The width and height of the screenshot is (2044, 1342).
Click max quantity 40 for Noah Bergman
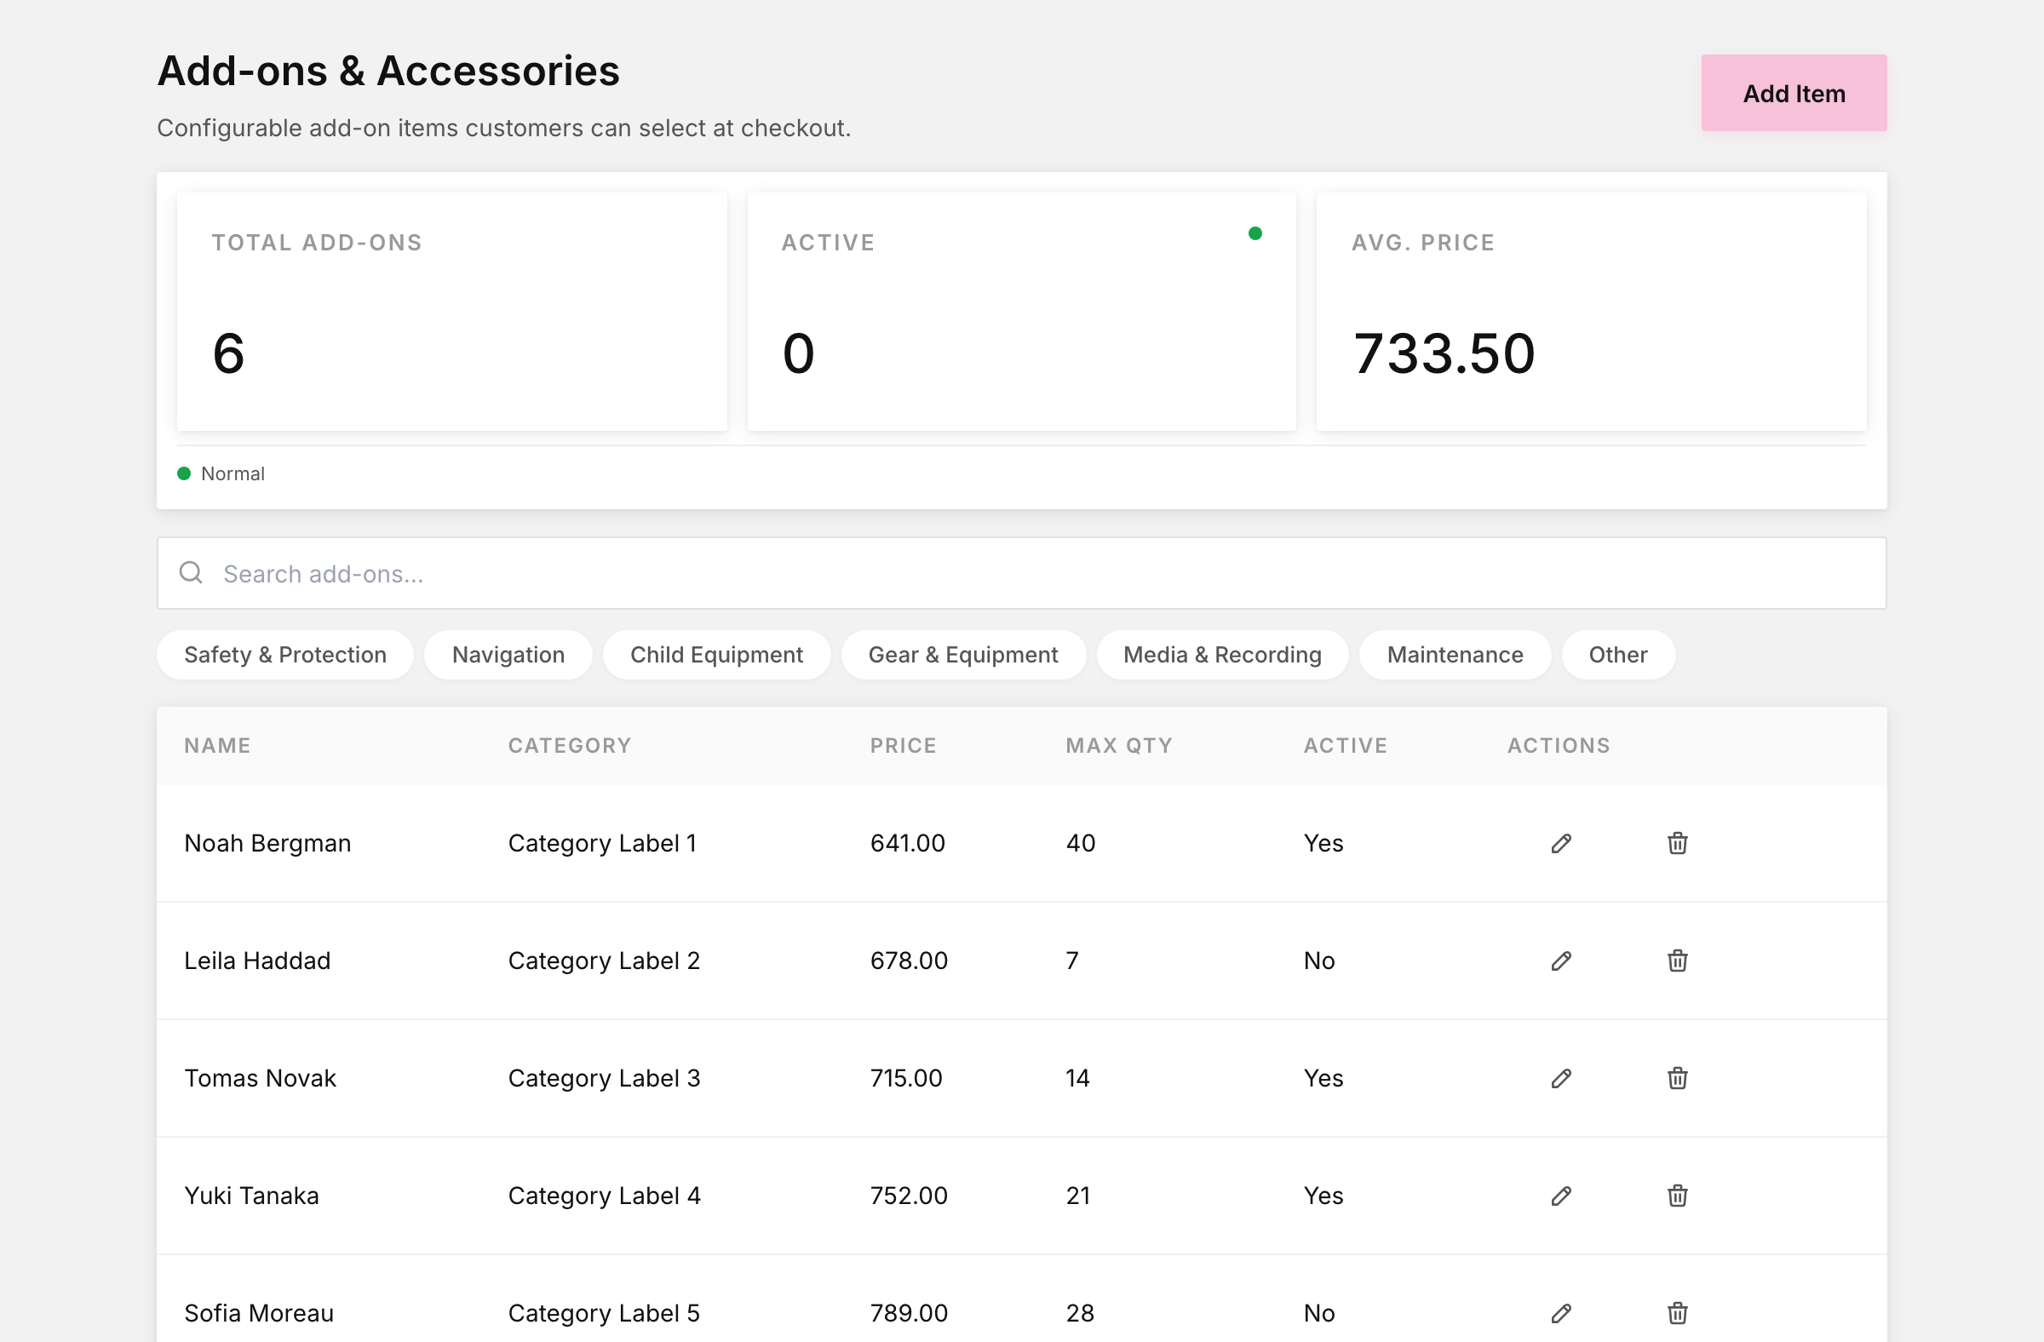(1081, 843)
